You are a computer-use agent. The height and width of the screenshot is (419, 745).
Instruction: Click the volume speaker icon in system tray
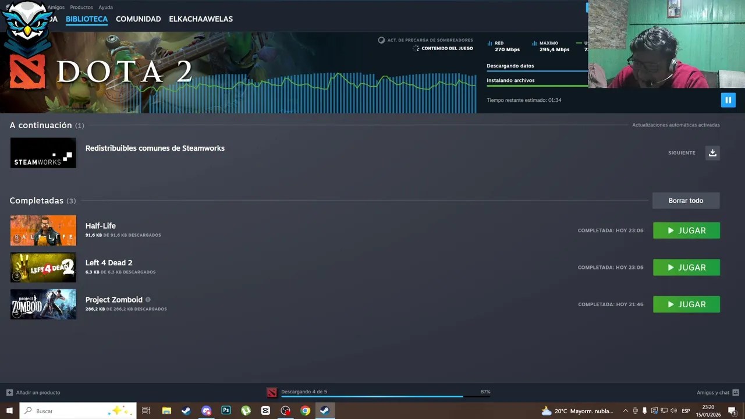[x=673, y=411]
